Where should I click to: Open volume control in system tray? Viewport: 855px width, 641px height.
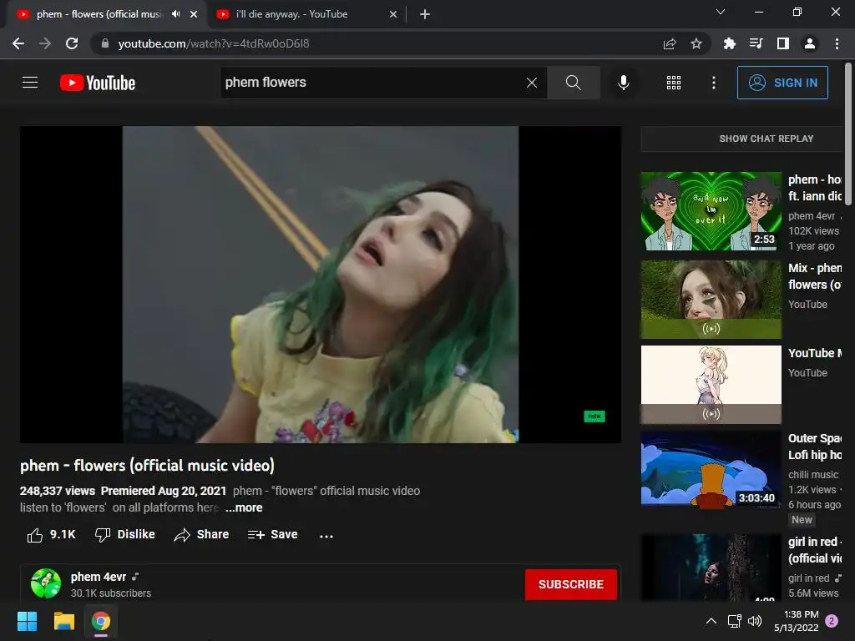(x=755, y=621)
